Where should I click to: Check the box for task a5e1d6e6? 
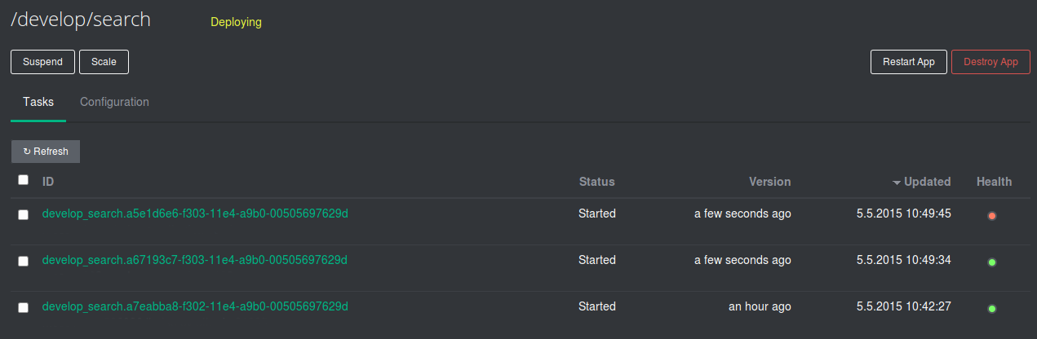[24, 215]
